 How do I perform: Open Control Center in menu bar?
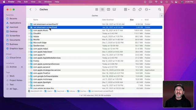click(x=176, y=2)
